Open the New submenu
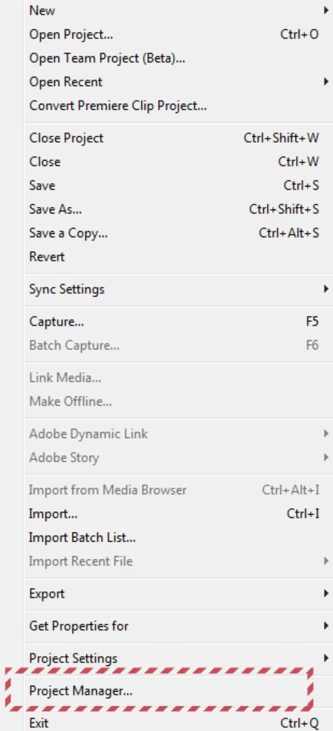The image size is (333, 731). pyautogui.click(x=42, y=10)
